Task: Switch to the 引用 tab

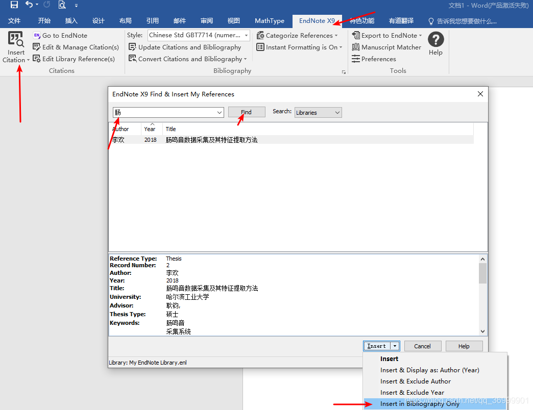Action: 153,21
